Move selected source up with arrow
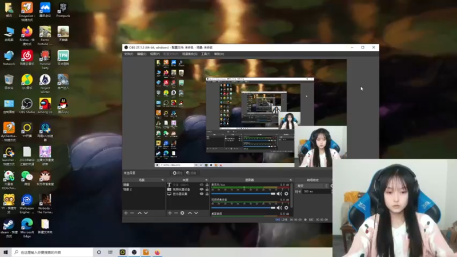The image size is (457, 257). (190, 213)
